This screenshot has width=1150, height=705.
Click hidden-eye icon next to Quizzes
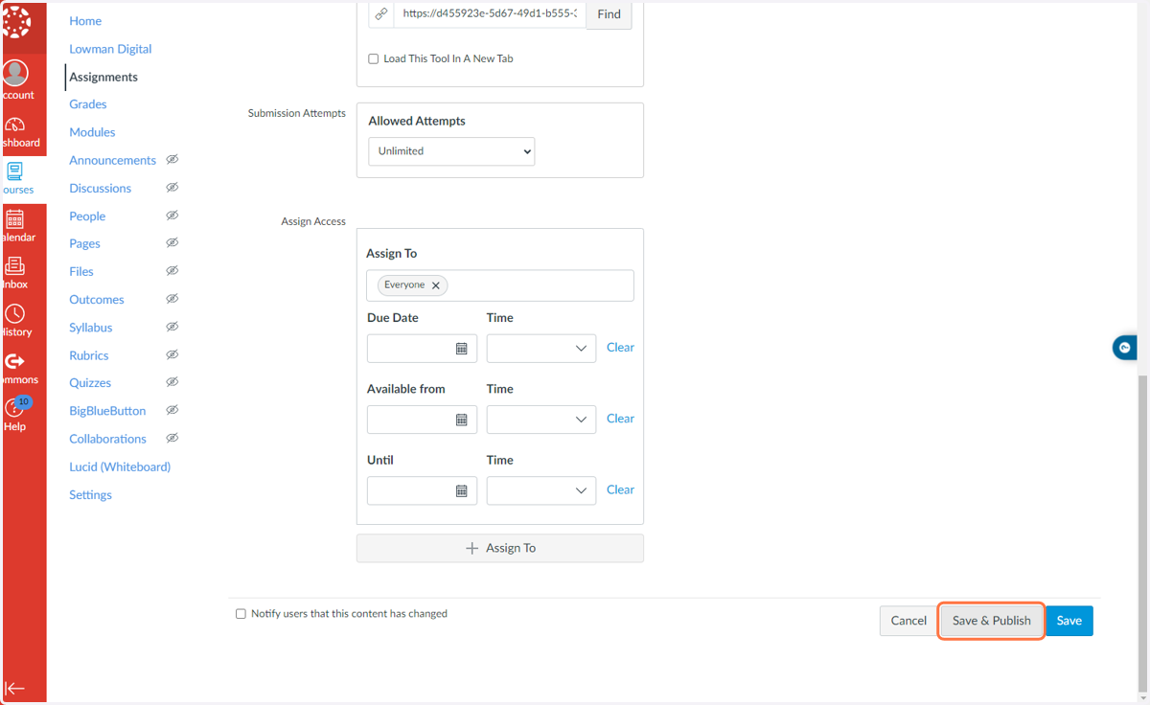[x=172, y=382]
